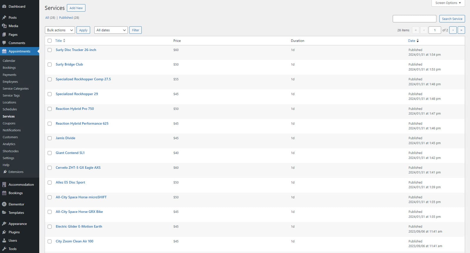Open Bookings under Appointments

pos(9,68)
